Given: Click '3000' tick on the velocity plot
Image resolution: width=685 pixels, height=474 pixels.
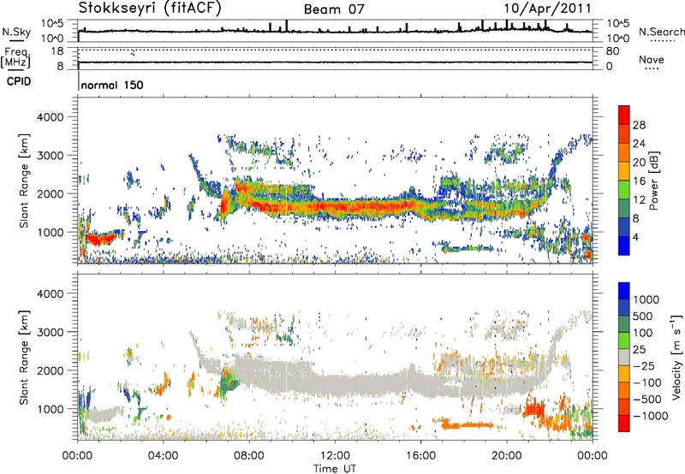Looking at the screenshot, I should 51,332.
